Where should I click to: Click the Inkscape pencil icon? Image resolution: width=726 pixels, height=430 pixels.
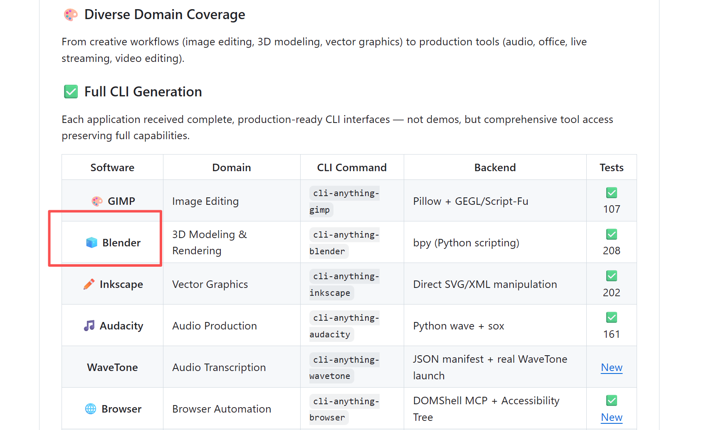[x=89, y=284]
